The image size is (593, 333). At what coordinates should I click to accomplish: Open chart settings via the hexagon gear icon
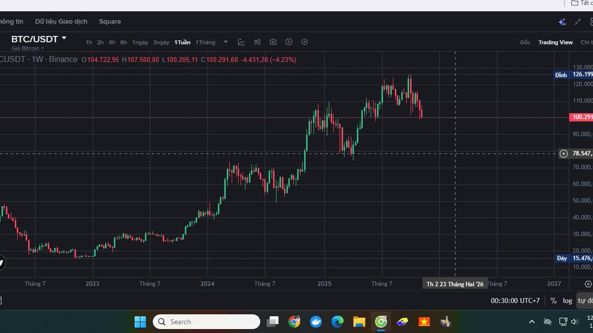pyautogui.click(x=304, y=42)
